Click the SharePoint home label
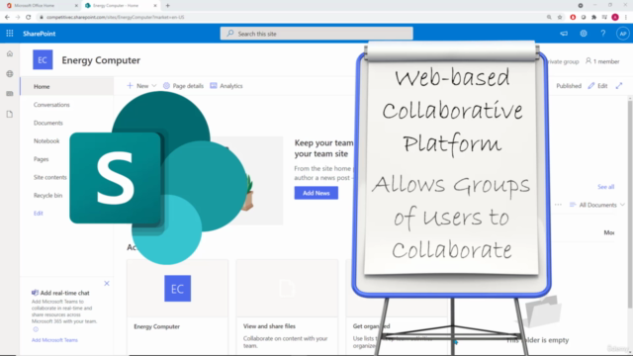The height and width of the screenshot is (356, 633). tap(40, 34)
